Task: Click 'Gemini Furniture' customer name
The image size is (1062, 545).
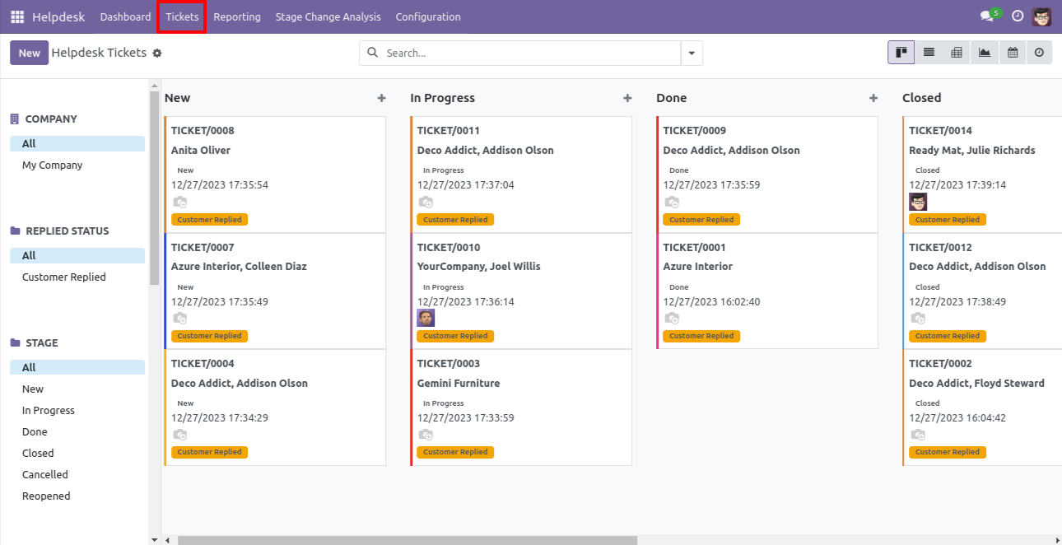Action: 459,384
